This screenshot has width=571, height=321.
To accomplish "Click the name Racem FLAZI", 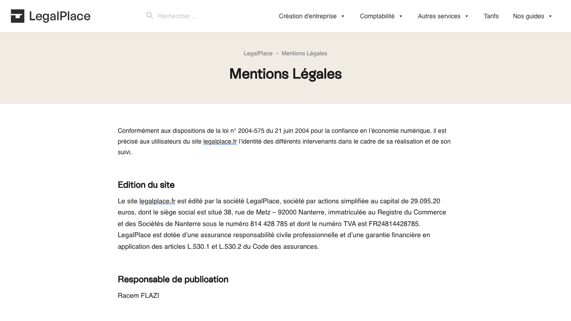I will pos(138,296).
